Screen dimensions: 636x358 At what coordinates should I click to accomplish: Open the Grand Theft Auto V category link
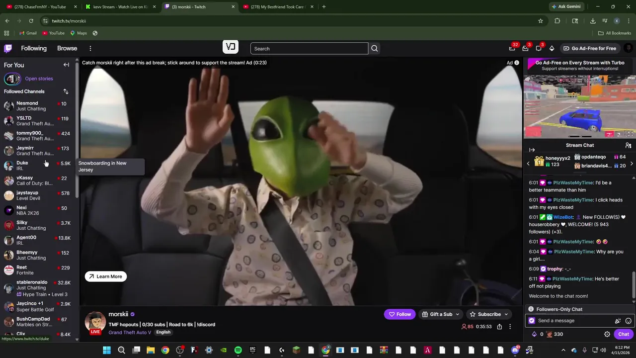click(x=130, y=332)
